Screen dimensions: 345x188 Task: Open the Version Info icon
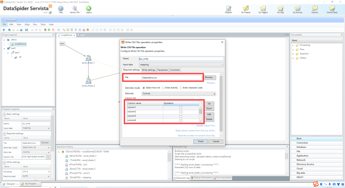tap(75, 9)
